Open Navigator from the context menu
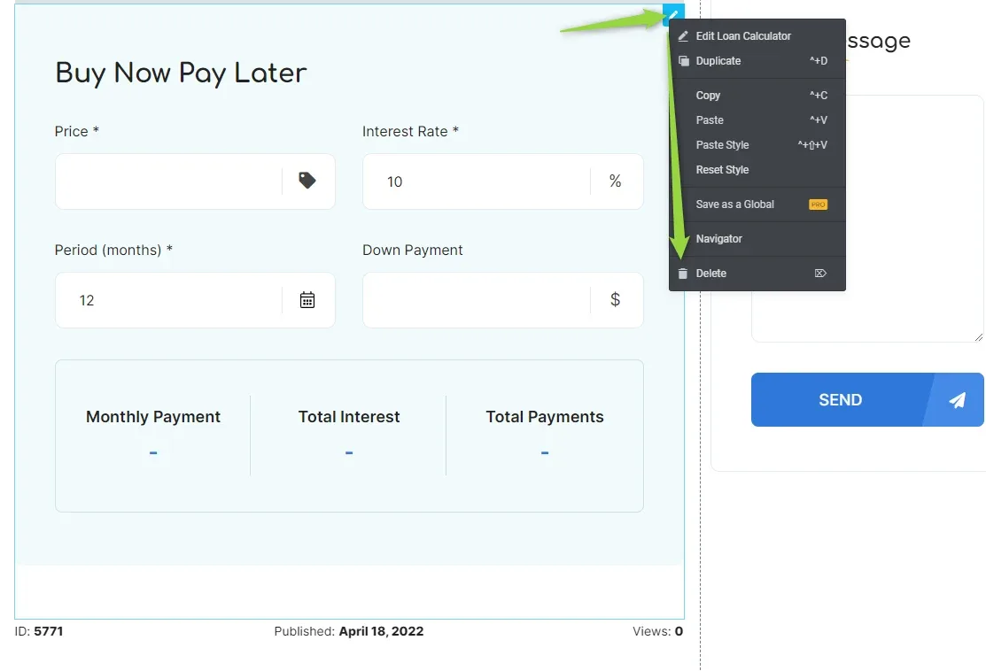The width and height of the screenshot is (986, 671). point(757,239)
